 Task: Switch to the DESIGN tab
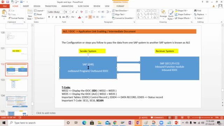(x=37, y=6)
